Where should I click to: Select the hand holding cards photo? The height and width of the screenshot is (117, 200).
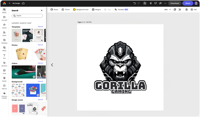[39, 54]
